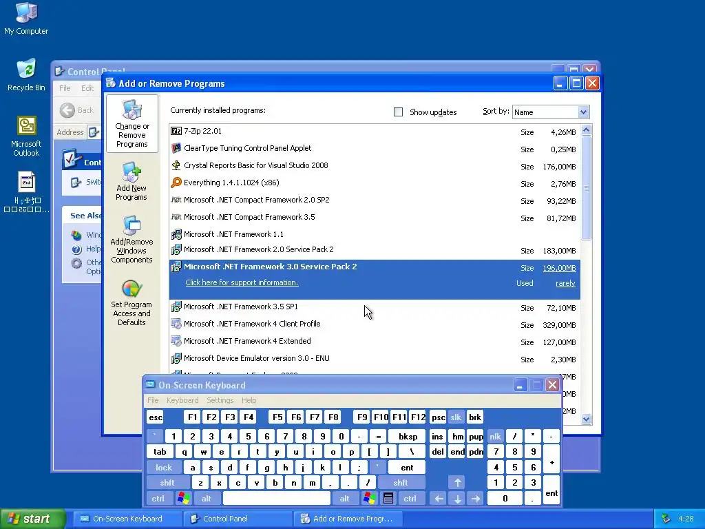The image size is (705, 529).
Task: Toggle the nlk key on On-Screen Keyboard
Action: [495, 436]
